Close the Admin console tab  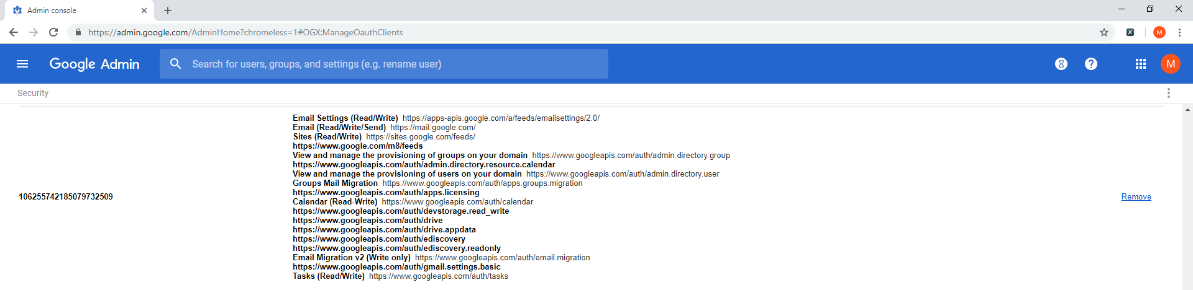(144, 11)
